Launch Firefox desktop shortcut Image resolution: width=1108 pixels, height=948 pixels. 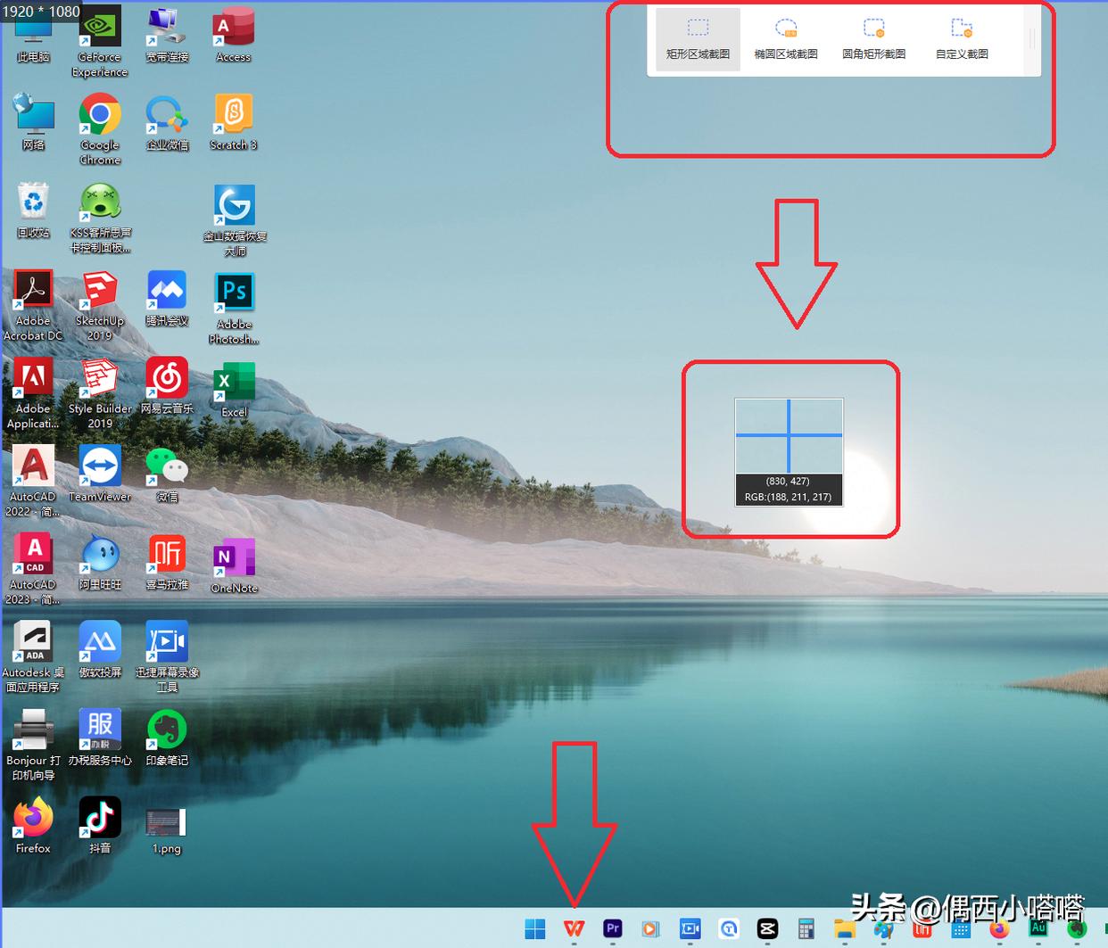tap(33, 825)
